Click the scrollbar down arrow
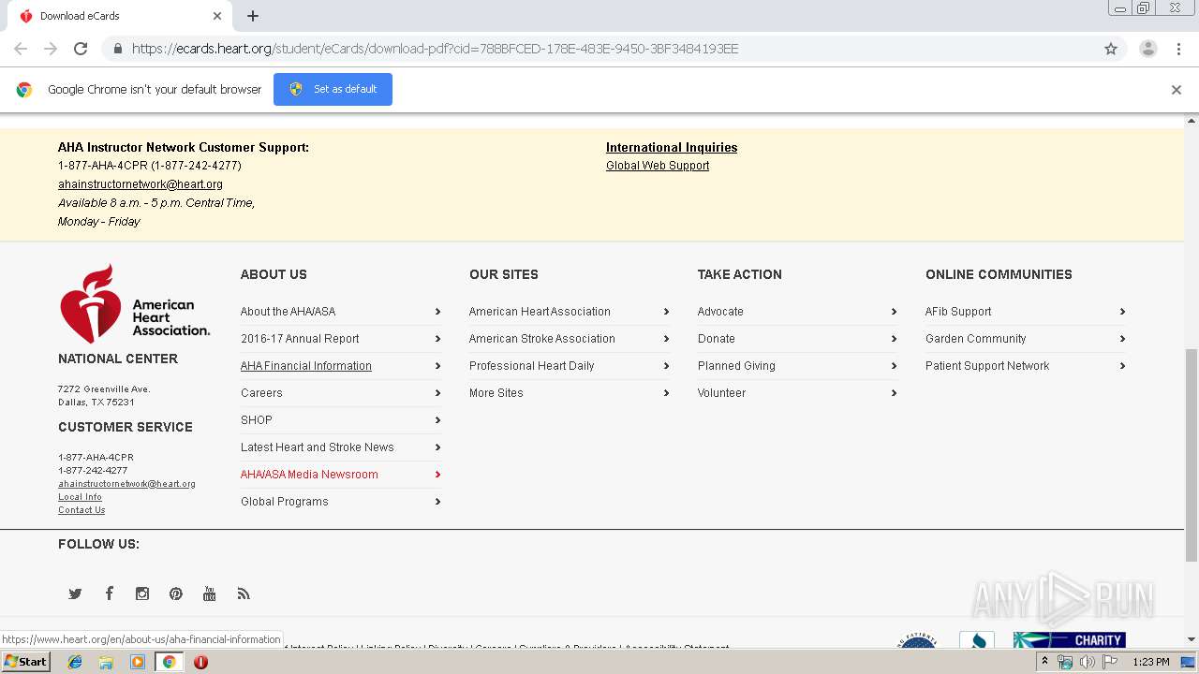1199x674 pixels. (1192, 639)
